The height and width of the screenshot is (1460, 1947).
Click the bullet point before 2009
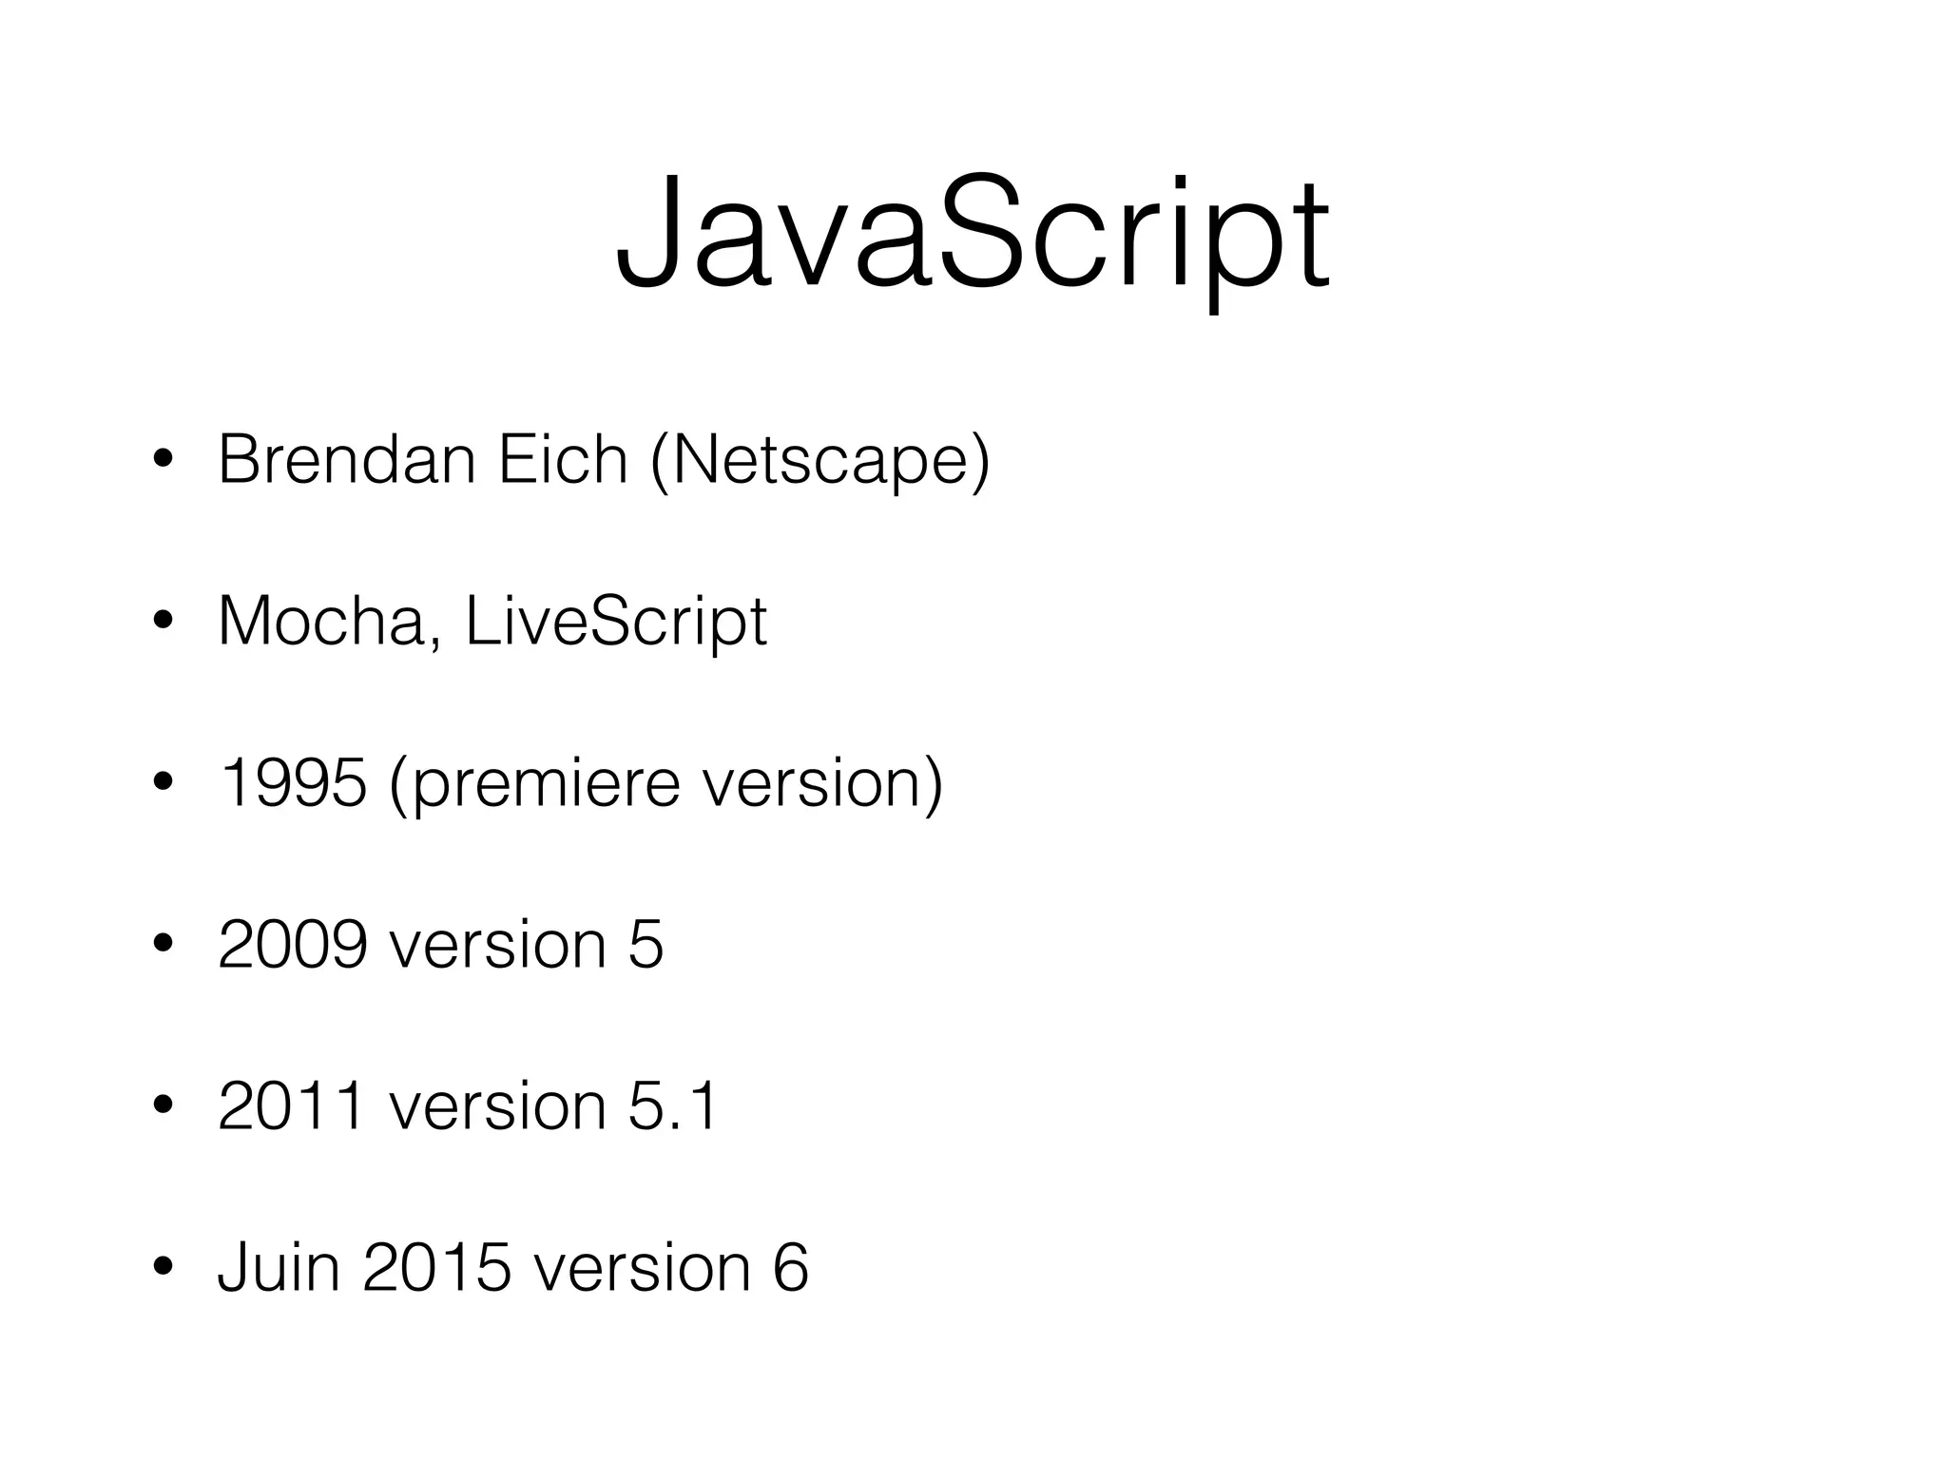pyautogui.click(x=163, y=946)
